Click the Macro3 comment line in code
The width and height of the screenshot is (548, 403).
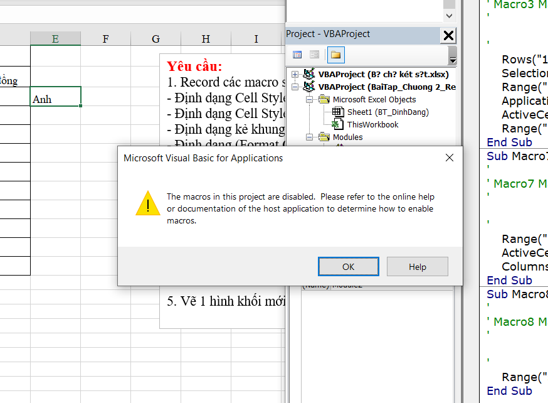coord(518,5)
